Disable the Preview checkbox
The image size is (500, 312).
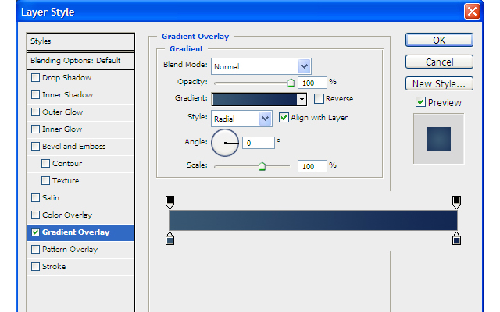pos(420,102)
